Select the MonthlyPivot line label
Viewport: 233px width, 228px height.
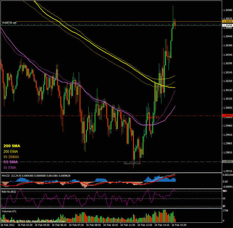[132, 163]
